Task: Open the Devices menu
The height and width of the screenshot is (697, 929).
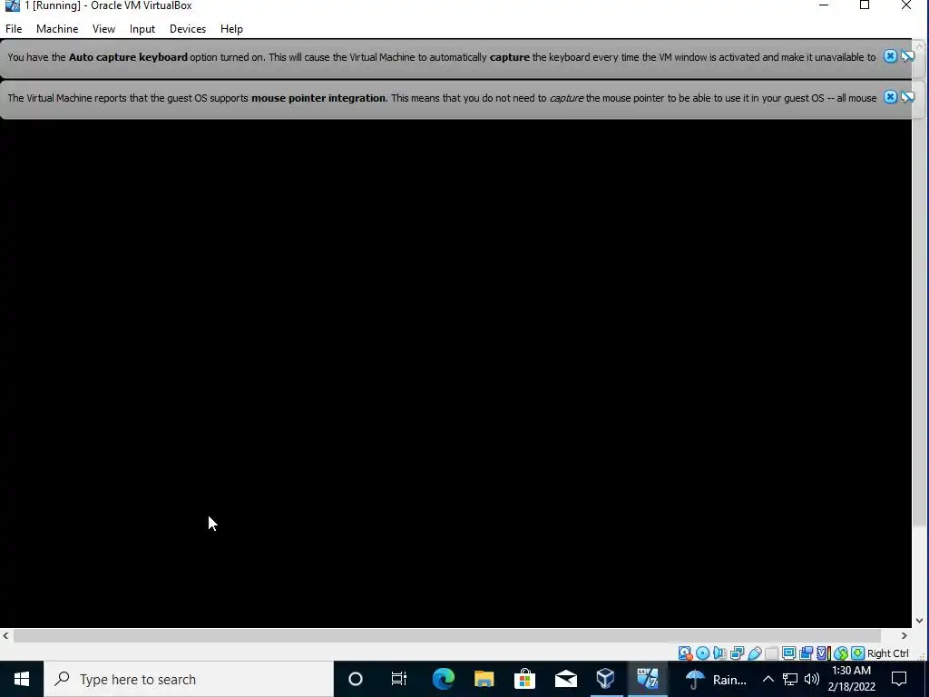Action: coord(188,29)
